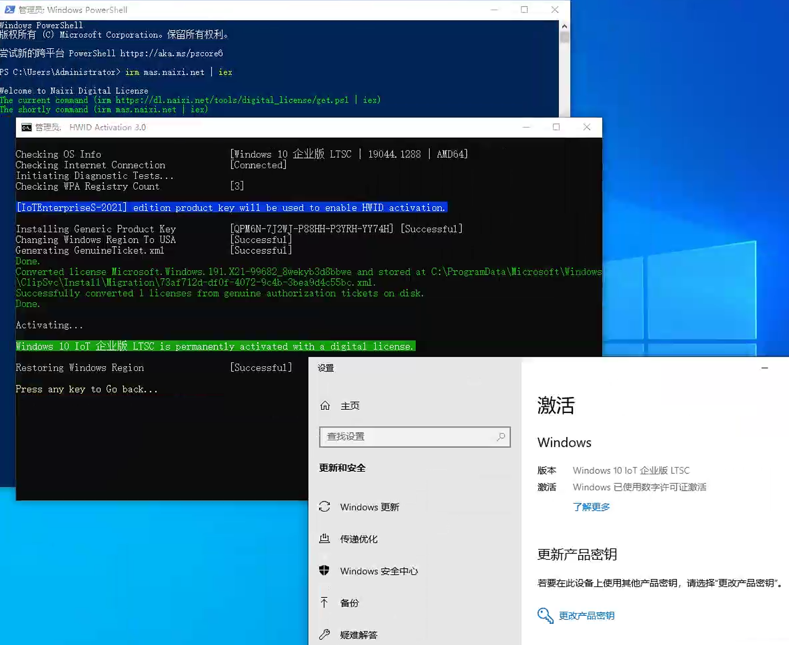Click the scrollbar up arrow in PowerShell
This screenshot has width=789, height=645.
point(564,26)
